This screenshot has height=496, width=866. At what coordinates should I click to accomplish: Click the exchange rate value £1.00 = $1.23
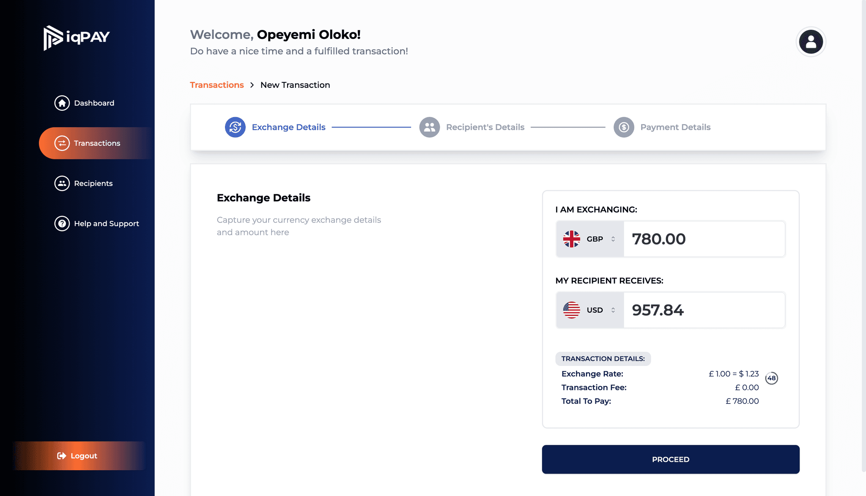(x=734, y=374)
